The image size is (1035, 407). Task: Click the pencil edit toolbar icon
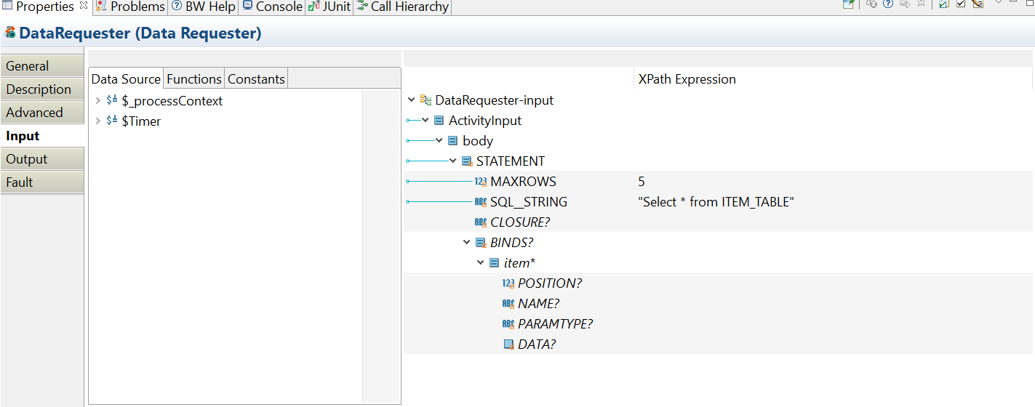[x=978, y=4]
